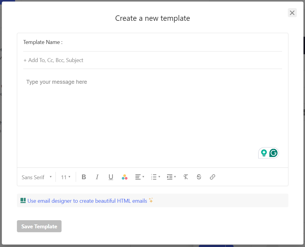Toggle underline formatting
Image resolution: width=305 pixels, height=247 pixels.
(x=111, y=177)
